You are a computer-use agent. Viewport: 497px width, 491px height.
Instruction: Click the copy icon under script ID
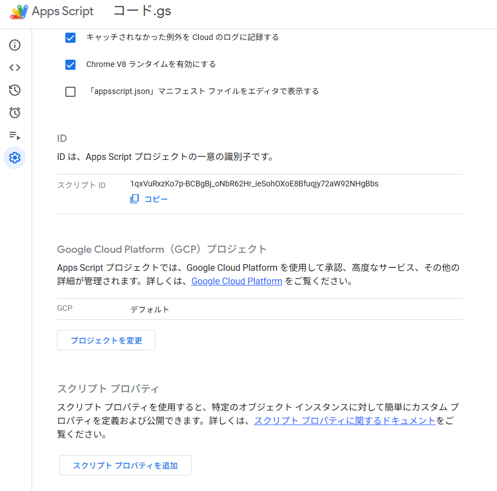pos(135,199)
